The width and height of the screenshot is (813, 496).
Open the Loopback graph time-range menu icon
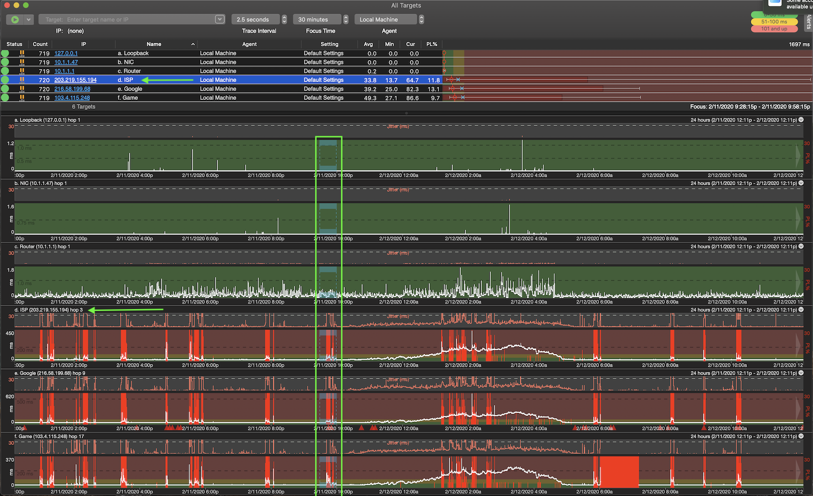(801, 120)
